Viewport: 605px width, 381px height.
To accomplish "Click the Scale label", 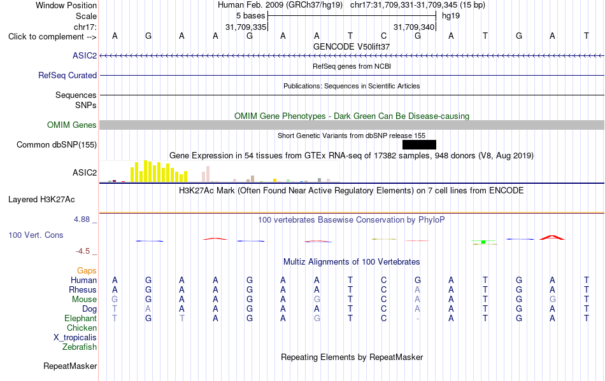I will [x=86, y=16].
